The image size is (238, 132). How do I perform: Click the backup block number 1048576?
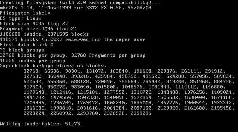point(132,87)
